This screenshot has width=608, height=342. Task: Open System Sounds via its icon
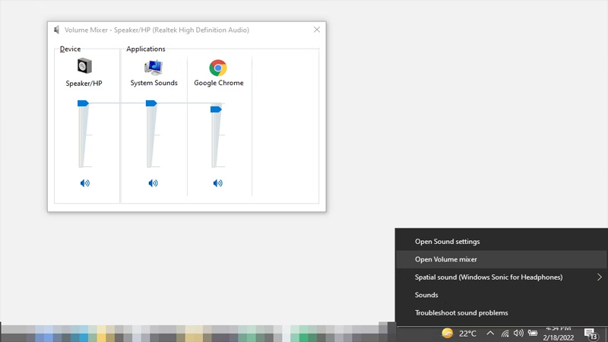pyautogui.click(x=154, y=68)
